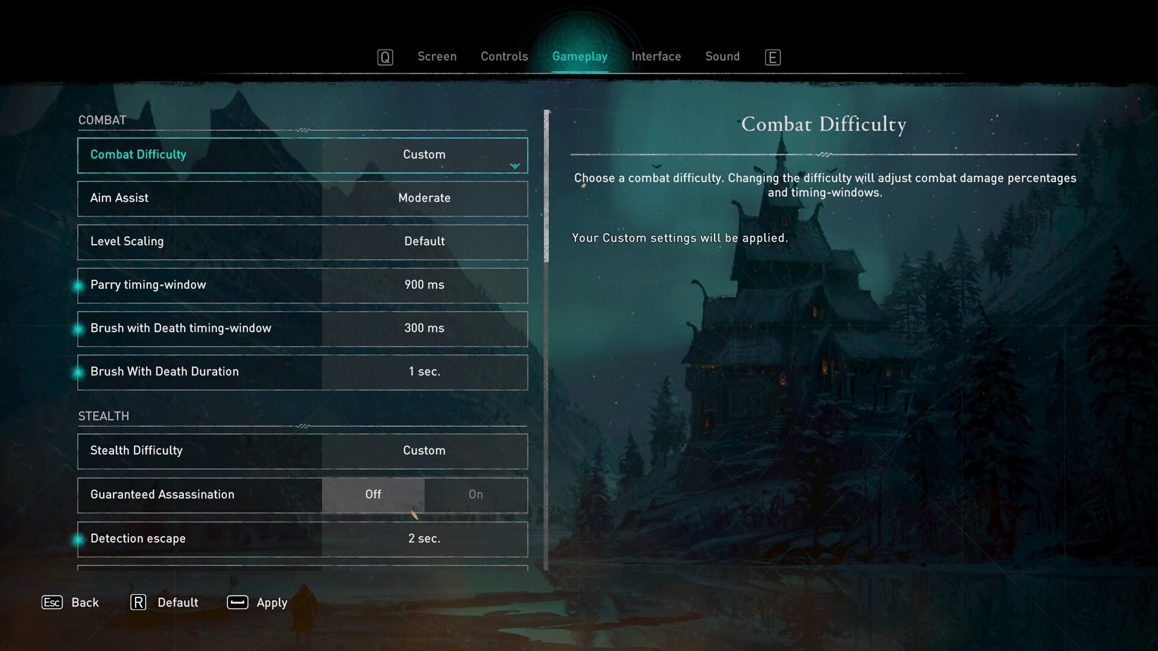Image resolution: width=1158 pixels, height=651 pixels.
Task: Click the Q navigation icon left
Action: pyautogui.click(x=385, y=55)
